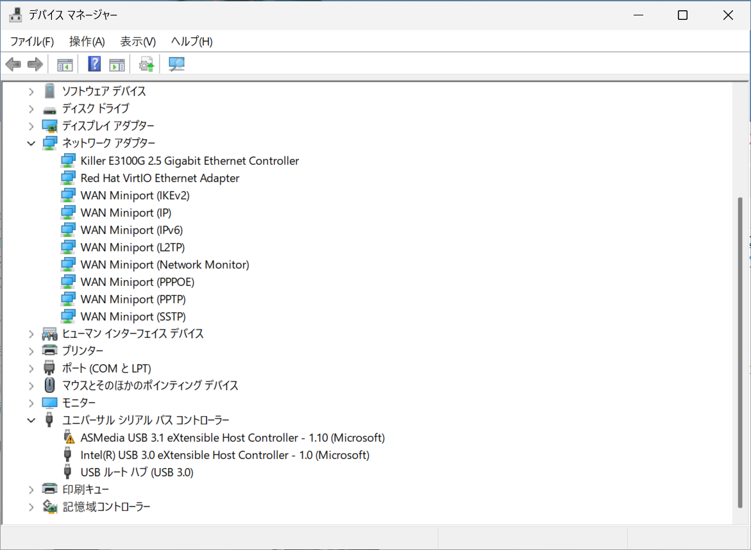Click the ディスク ドライブ category icon

(x=49, y=110)
